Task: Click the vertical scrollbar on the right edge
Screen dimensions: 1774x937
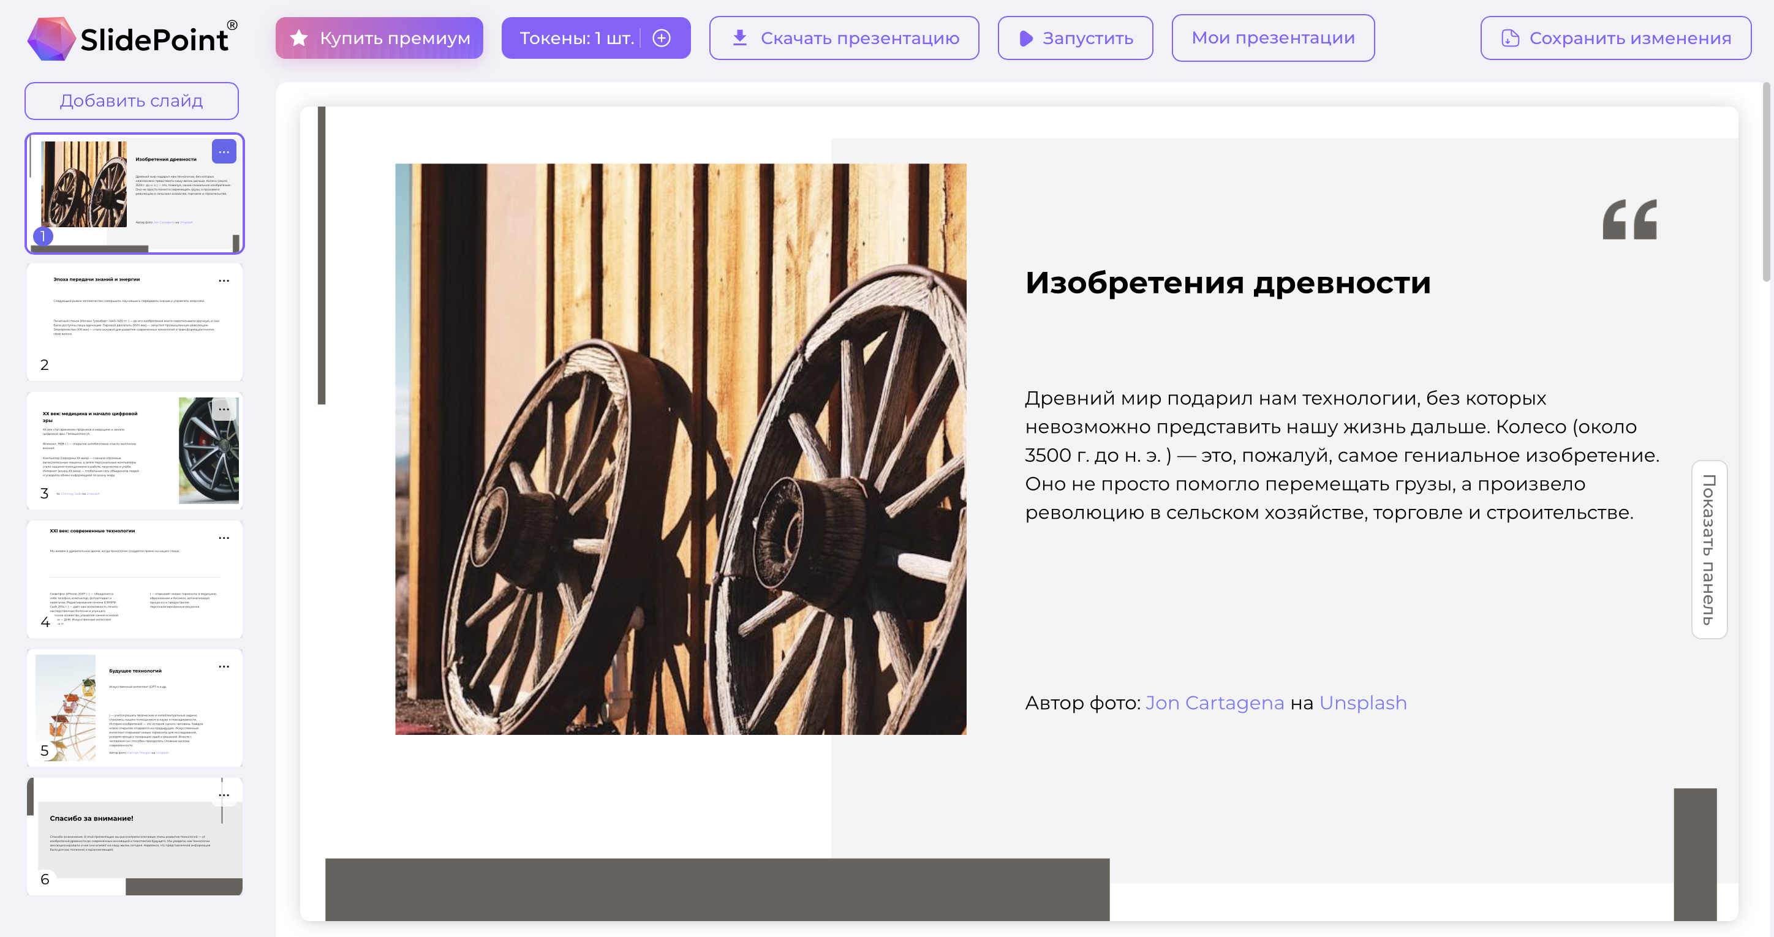Action: [x=1767, y=183]
